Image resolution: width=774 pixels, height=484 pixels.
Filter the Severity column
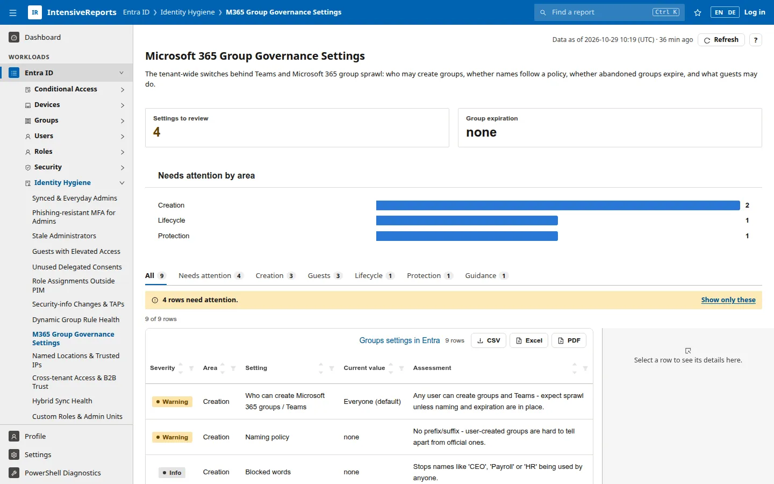(x=191, y=368)
